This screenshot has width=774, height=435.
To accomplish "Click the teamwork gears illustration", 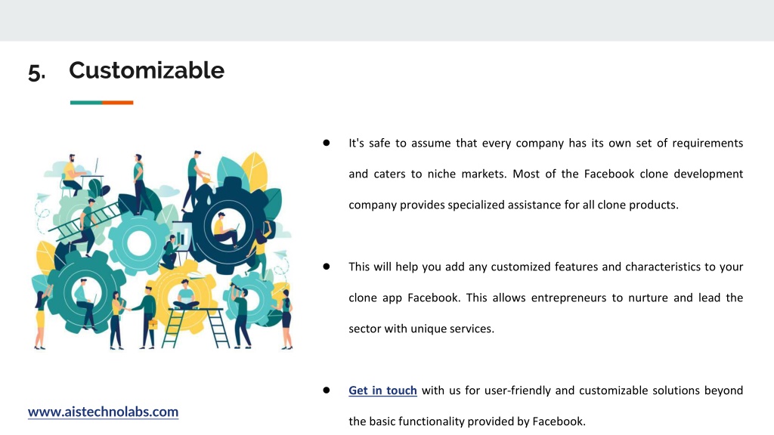I will (163, 250).
